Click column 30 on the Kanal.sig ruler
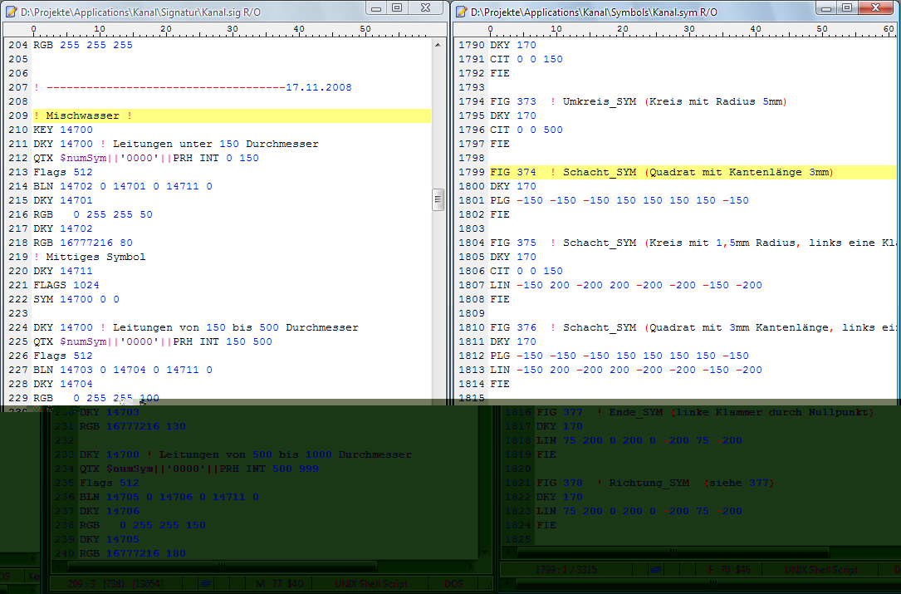The width and height of the screenshot is (901, 594). coord(233,29)
